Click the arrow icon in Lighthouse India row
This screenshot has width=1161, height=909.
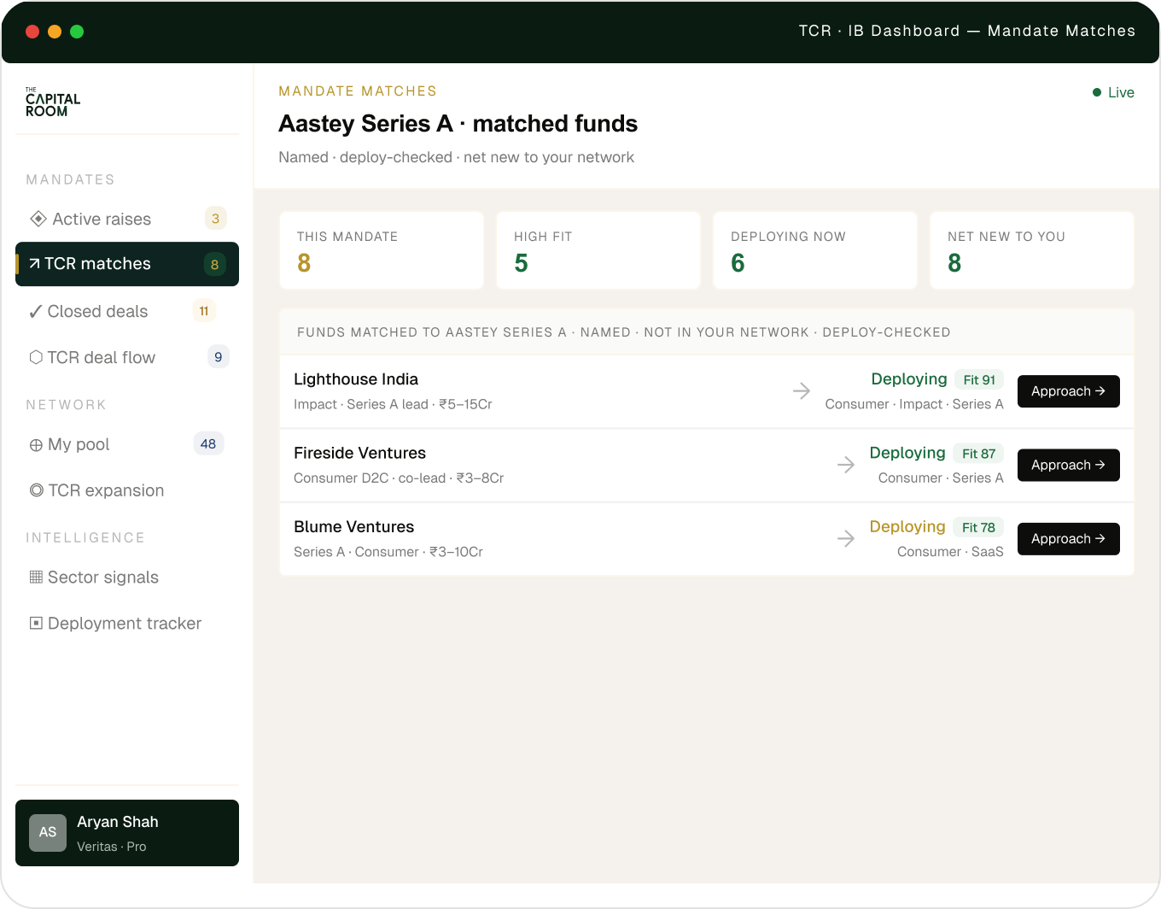click(x=802, y=391)
